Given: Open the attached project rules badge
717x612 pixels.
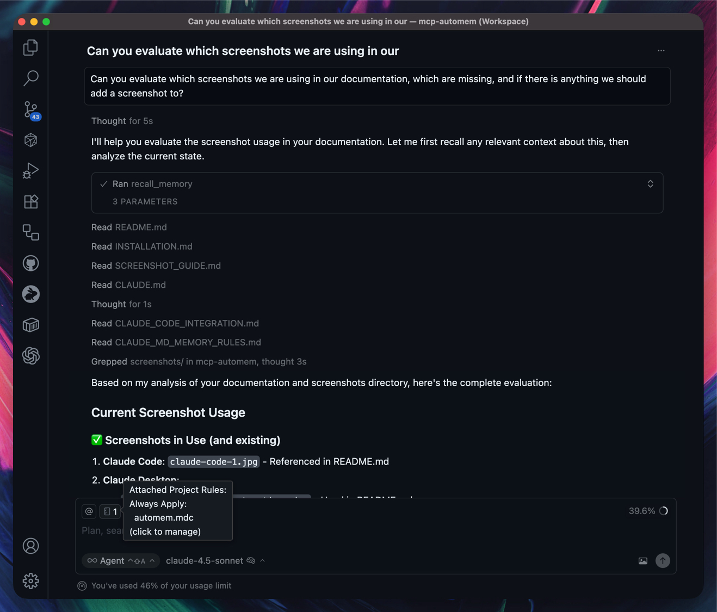Looking at the screenshot, I should (x=110, y=511).
